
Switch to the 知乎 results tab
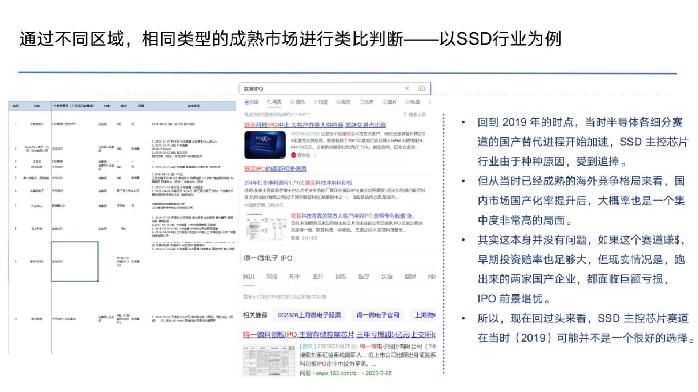tap(294, 277)
